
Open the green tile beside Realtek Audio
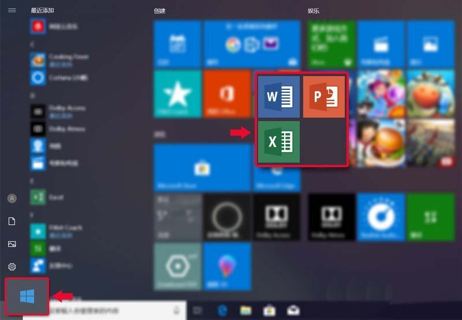(x=431, y=217)
